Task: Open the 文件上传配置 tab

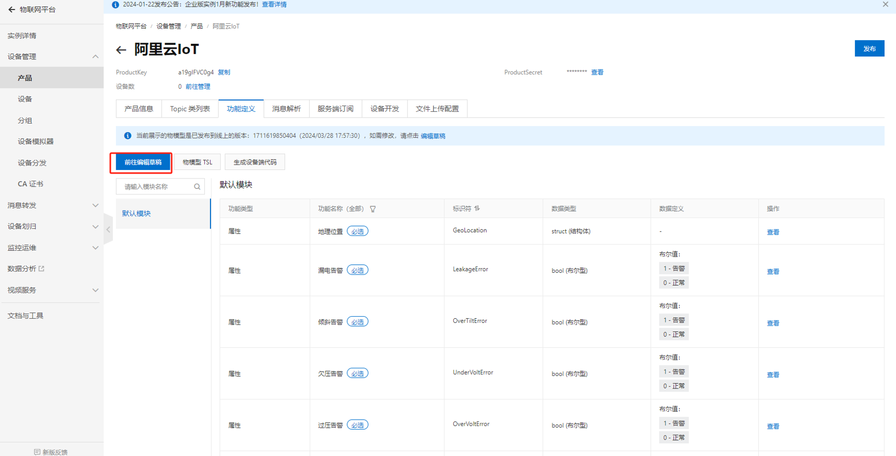Action: (437, 109)
